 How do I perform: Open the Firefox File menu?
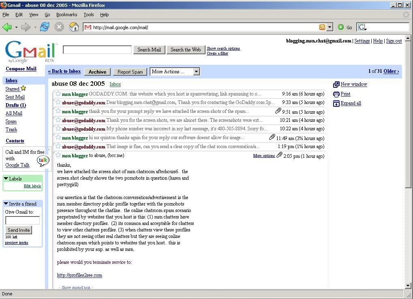coord(6,15)
